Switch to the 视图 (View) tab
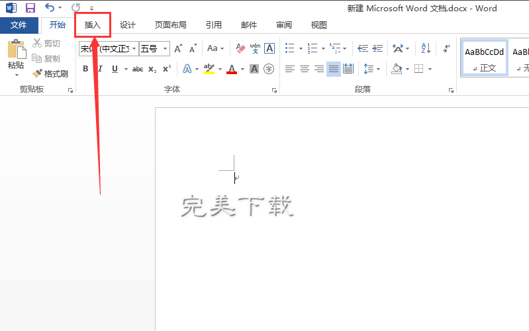Image resolution: width=529 pixels, height=331 pixels. [319, 25]
